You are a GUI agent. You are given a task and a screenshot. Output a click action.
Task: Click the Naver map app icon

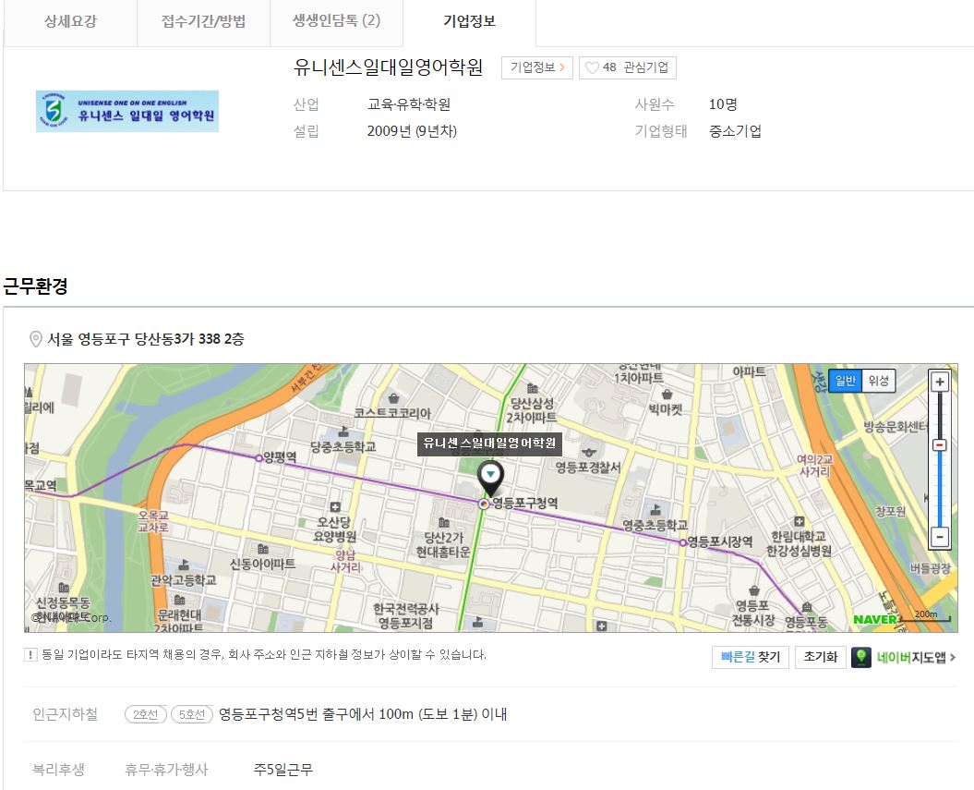coord(861,657)
